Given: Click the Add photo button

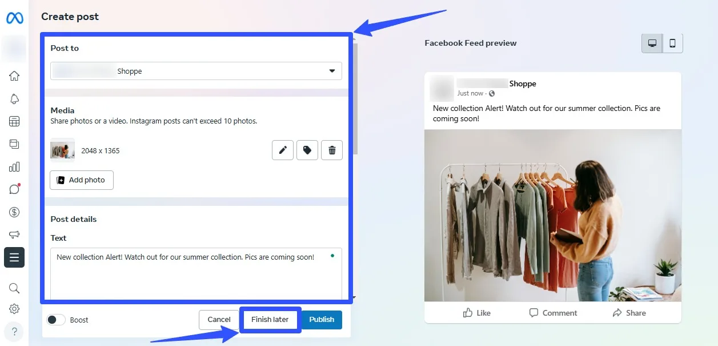Looking at the screenshot, I should coord(82,180).
